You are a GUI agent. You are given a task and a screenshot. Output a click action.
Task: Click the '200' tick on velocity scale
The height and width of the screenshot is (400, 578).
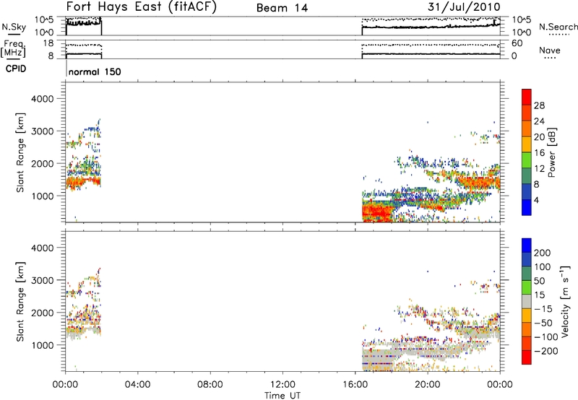coord(543,253)
